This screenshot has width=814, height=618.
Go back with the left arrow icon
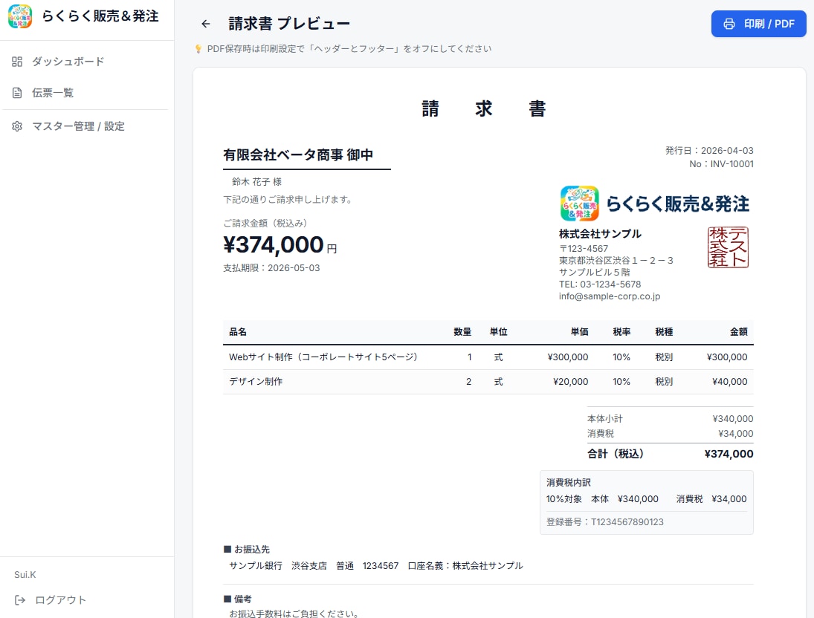(206, 23)
